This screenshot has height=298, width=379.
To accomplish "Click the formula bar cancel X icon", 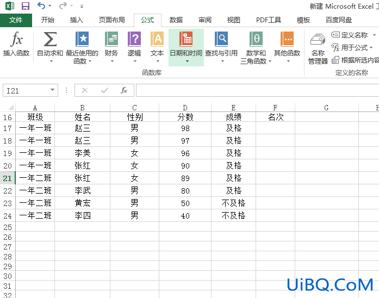I will point(85,90).
